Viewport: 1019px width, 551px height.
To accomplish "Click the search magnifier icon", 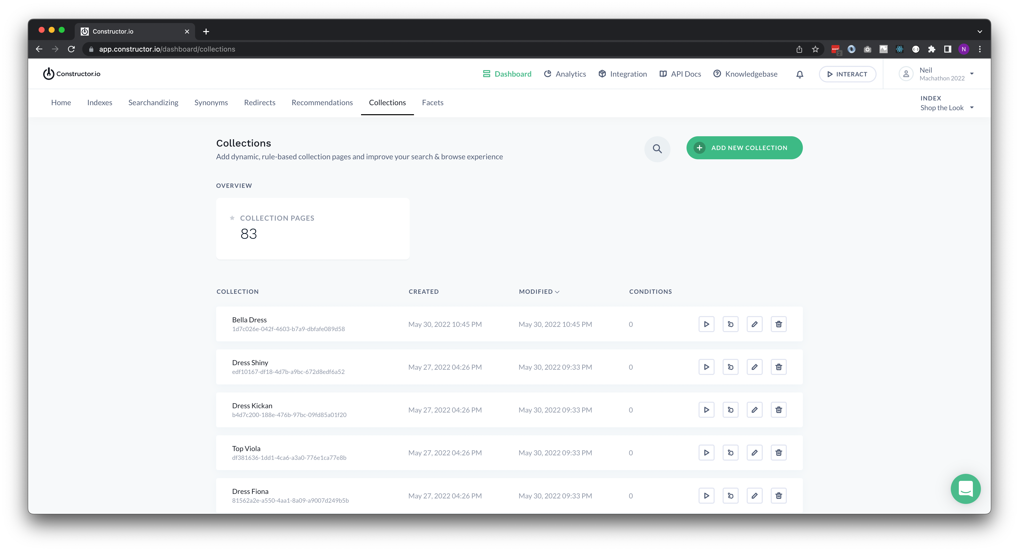I will pyautogui.click(x=657, y=149).
